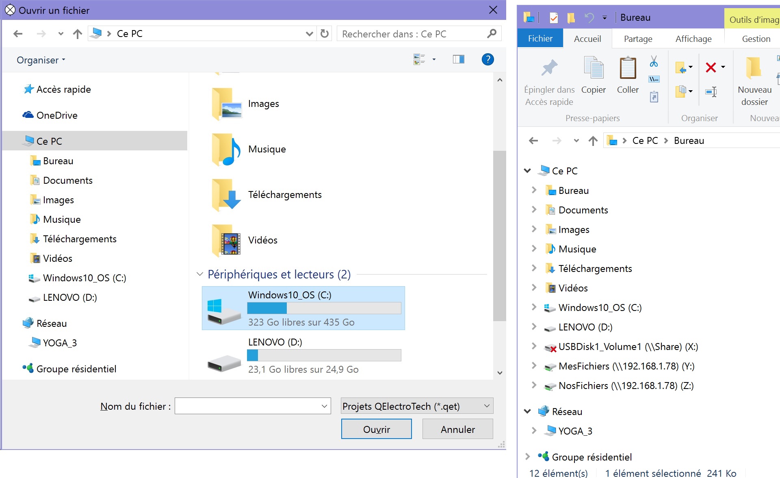Click pin to Accès rapide icon
780x478 pixels.
(x=549, y=68)
